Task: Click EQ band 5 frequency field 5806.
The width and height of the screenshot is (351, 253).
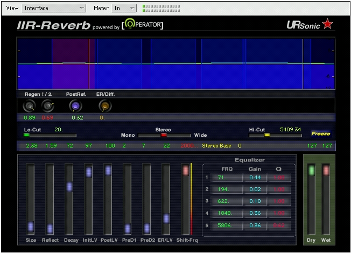Action: [x=227, y=226]
